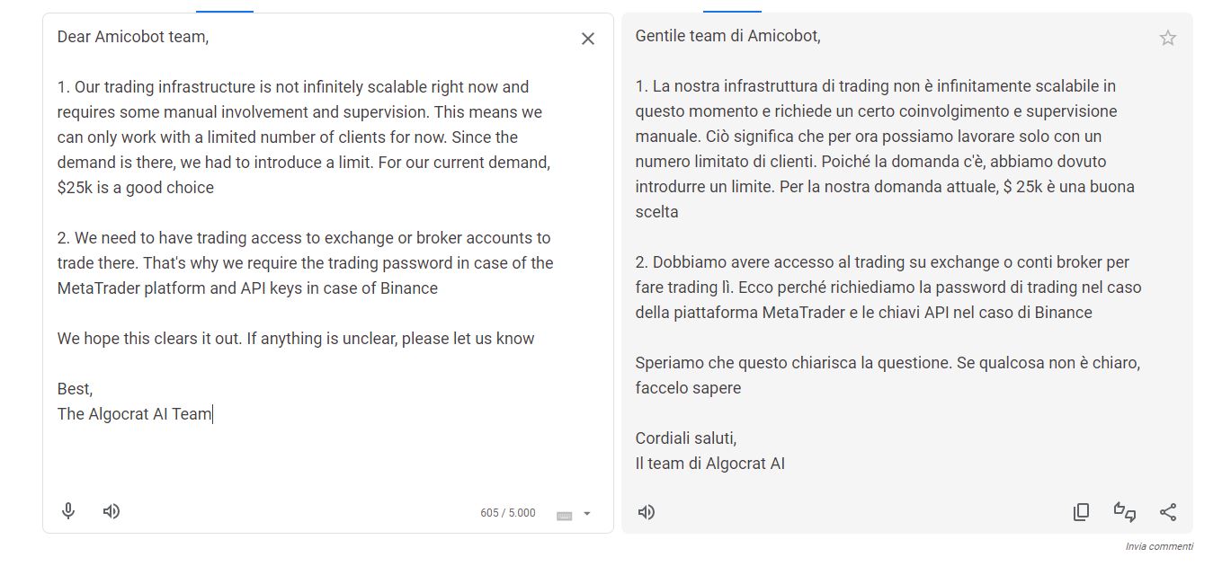Place cursor after "The Algocrat AI Team"
The width and height of the screenshot is (1231, 575).
tap(212, 414)
